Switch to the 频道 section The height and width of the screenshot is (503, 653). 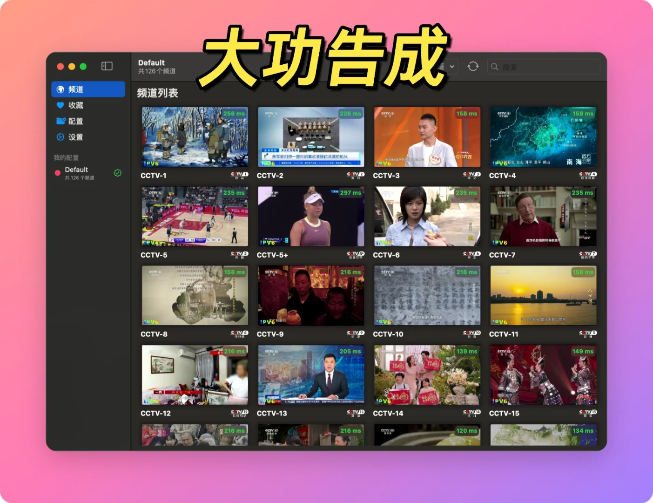74,89
